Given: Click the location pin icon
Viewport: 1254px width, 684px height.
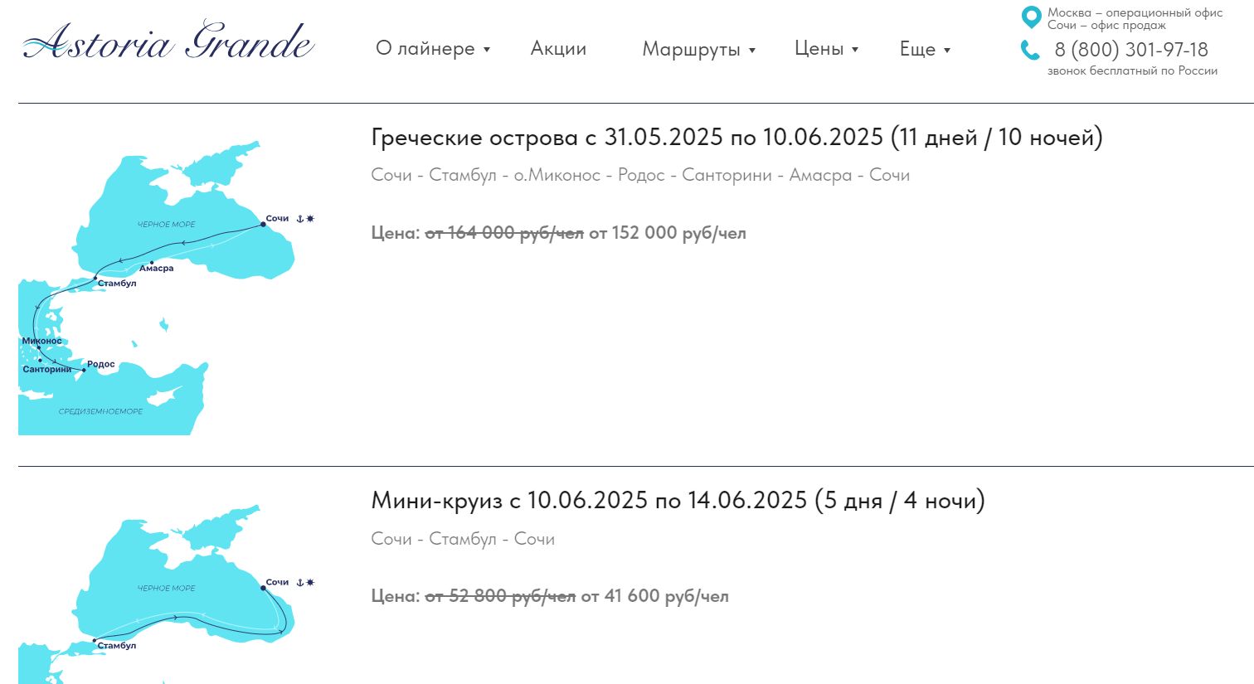Looking at the screenshot, I should point(1031,17).
